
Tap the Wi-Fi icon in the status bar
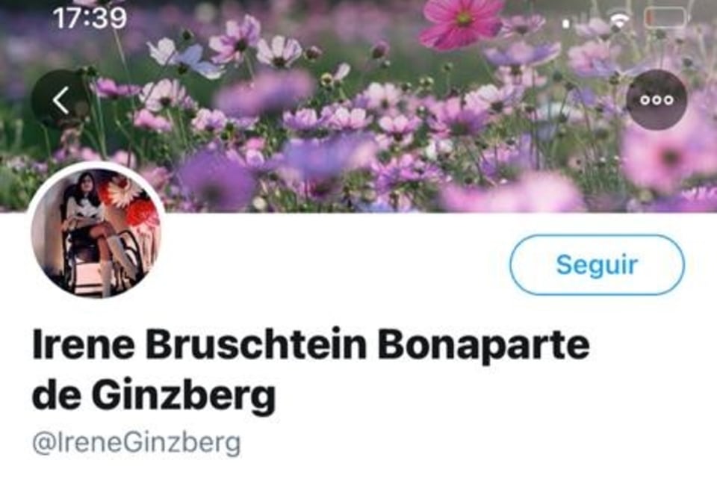[618, 20]
